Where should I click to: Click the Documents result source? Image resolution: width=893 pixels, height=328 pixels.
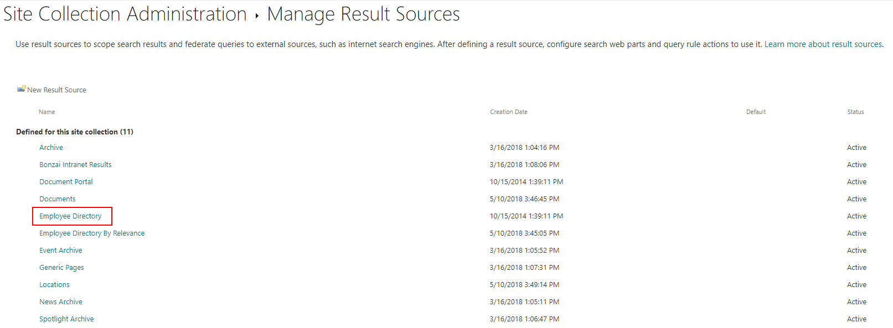click(x=58, y=199)
